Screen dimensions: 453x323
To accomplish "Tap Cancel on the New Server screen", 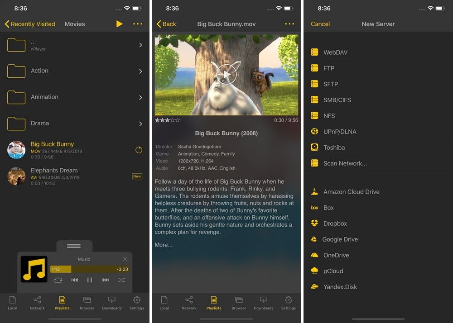I will [x=320, y=24].
